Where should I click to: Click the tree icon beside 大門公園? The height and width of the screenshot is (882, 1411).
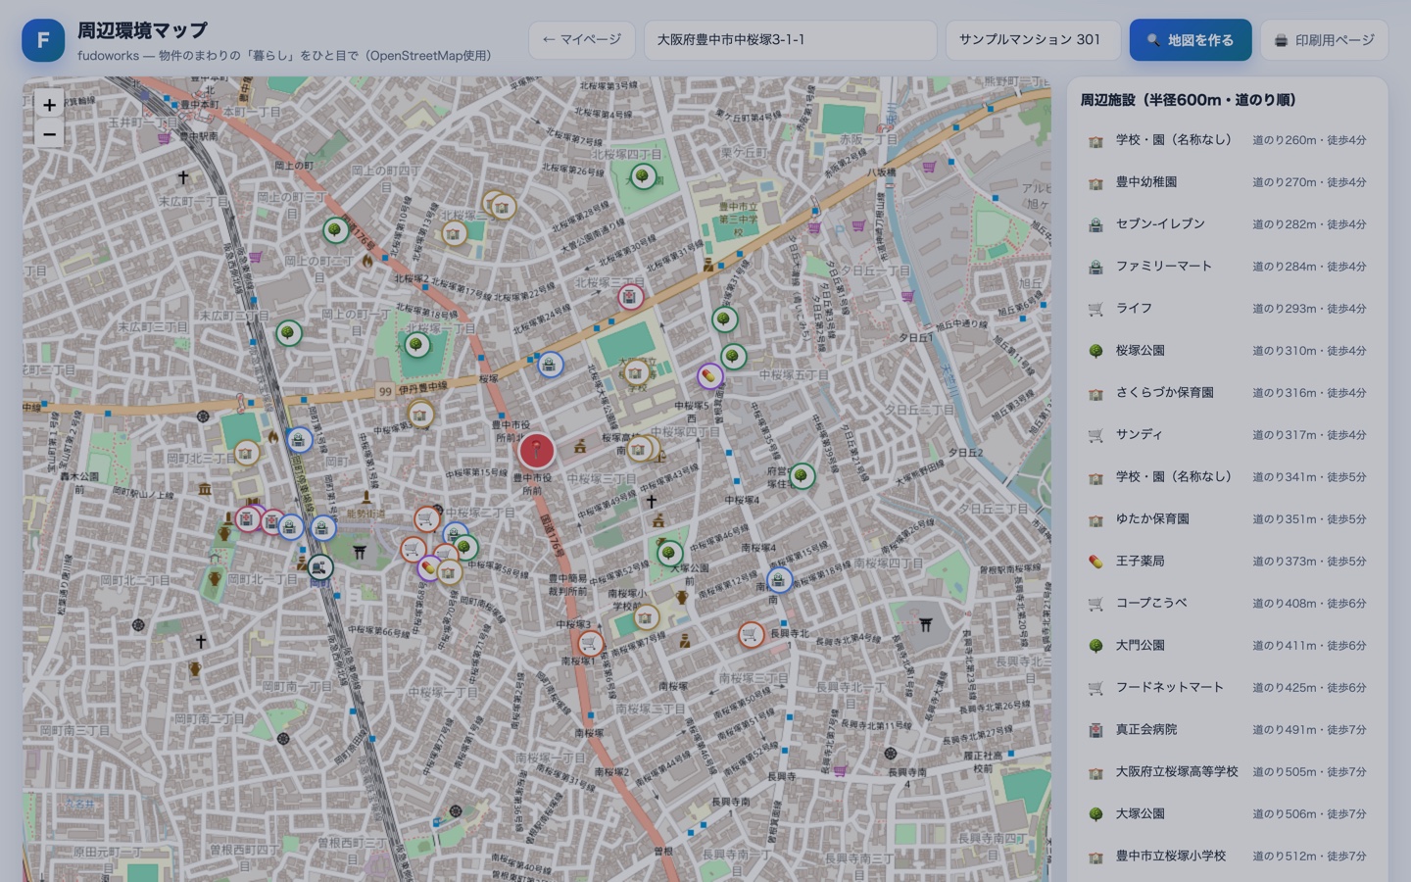click(x=1095, y=646)
